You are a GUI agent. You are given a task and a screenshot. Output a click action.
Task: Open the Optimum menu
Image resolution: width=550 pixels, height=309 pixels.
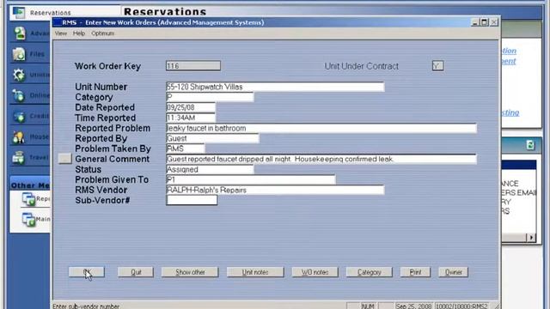[102, 33]
